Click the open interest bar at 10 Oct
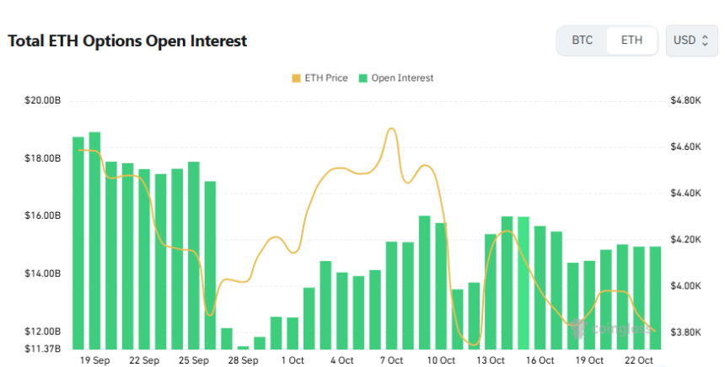Image resolution: width=725 pixels, height=367 pixels. [x=441, y=285]
